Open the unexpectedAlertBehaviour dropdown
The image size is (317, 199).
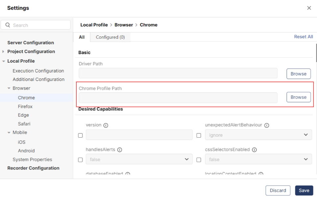pyautogui.click(x=258, y=135)
